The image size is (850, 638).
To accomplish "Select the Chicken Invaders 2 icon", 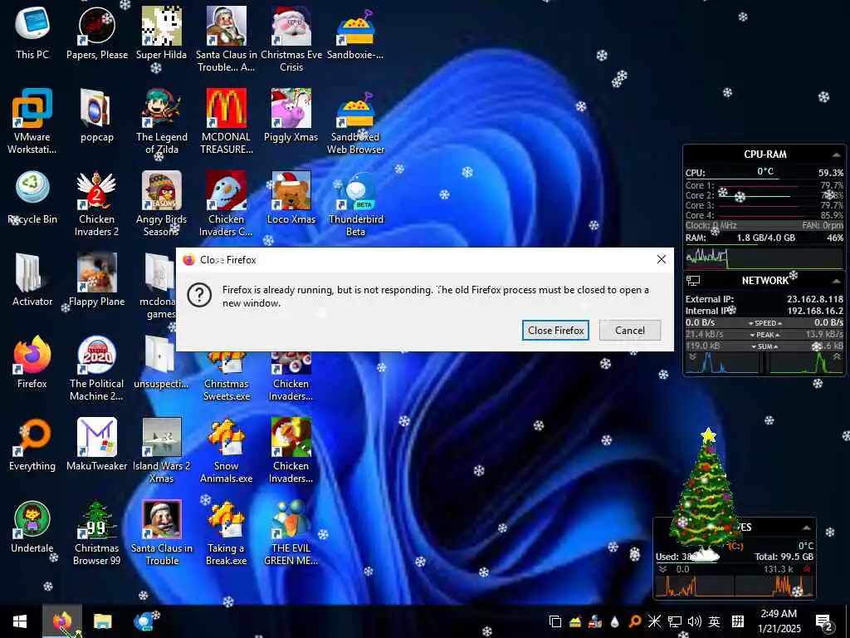I will tap(96, 203).
